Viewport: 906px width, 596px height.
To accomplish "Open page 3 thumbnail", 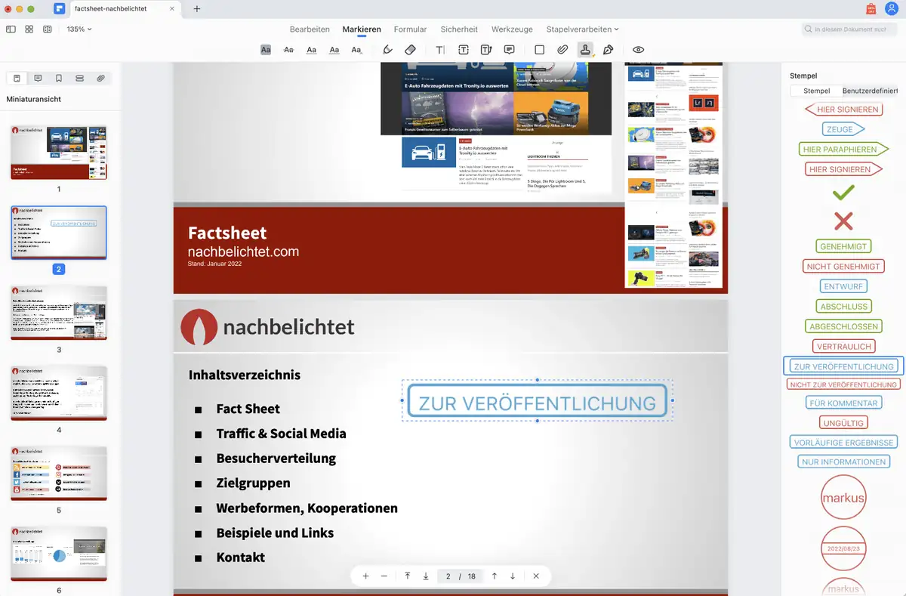I will (x=59, y=313).
